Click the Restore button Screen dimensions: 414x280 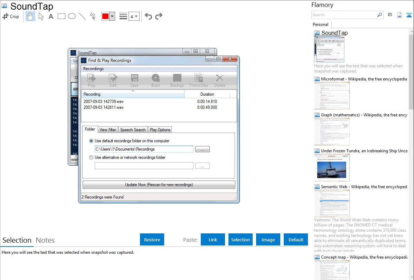[x=152, y=240]
